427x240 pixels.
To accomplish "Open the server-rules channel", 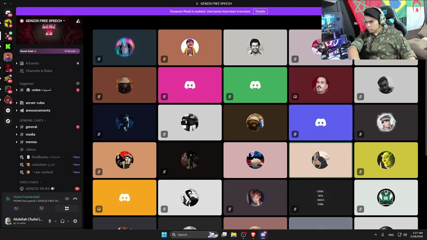I will [x=49, y=103].
